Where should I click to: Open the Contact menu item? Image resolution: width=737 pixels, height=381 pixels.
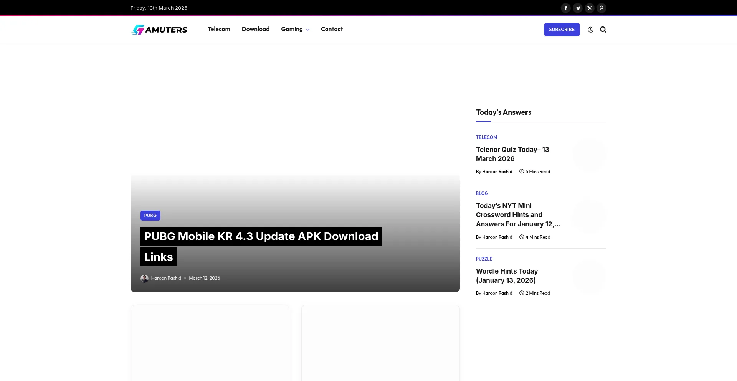[x=332, y=29]
